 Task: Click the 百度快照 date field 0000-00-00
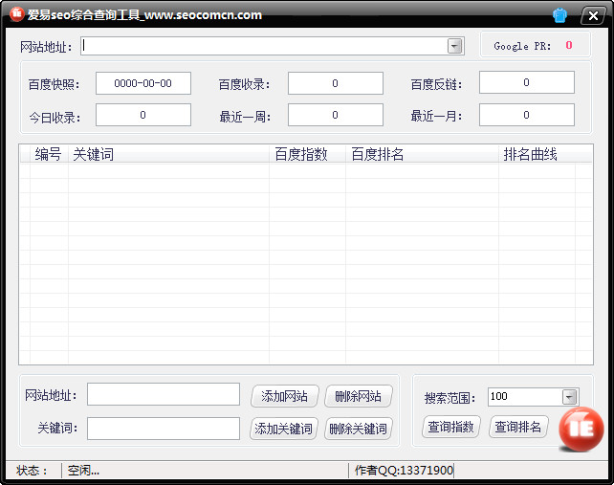coord(143,83)
